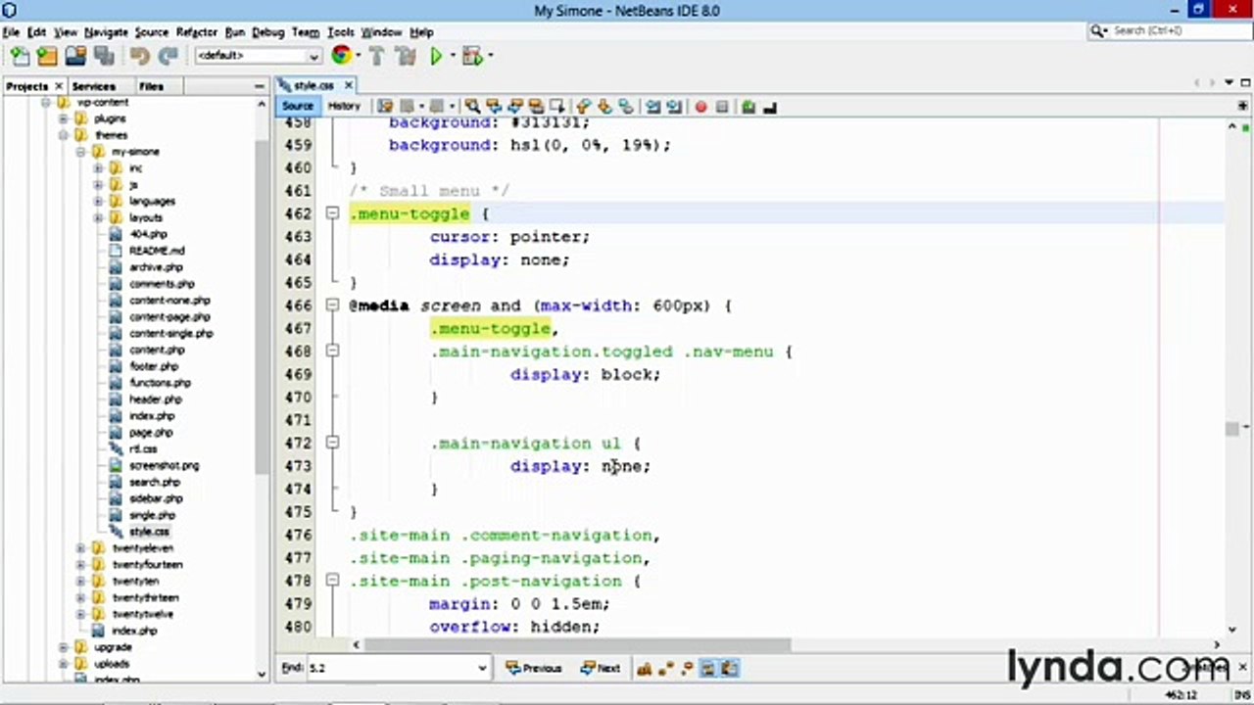Open the Navigate menu
The height and width of the screenshot is (705, 1254).
click(106, 32)
